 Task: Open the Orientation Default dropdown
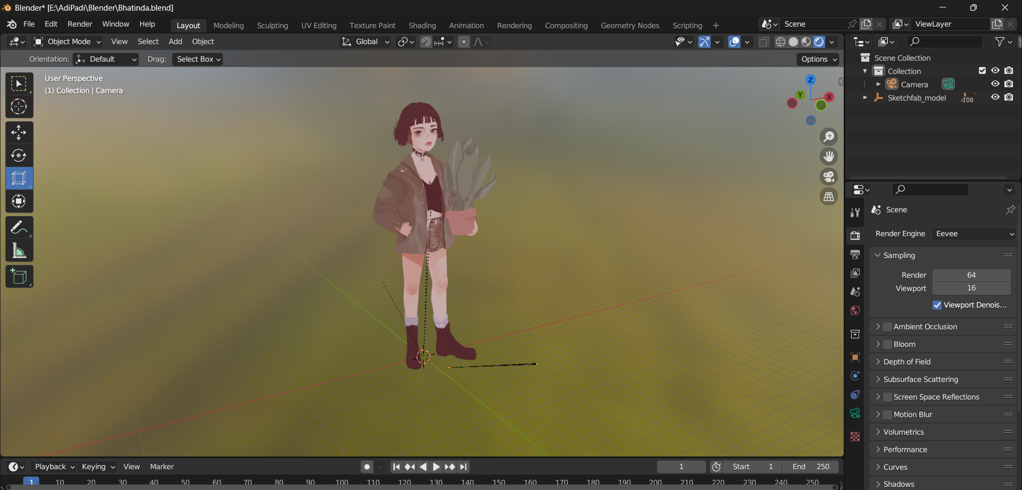pyautogui.click(x=105, y=59)
